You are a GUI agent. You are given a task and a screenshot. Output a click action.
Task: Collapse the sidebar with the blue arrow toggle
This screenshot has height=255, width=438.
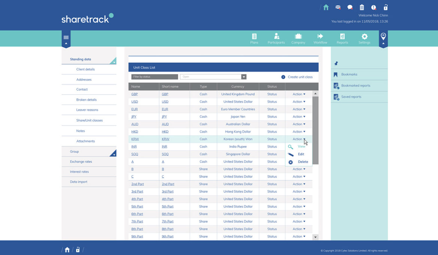point(66,44)
